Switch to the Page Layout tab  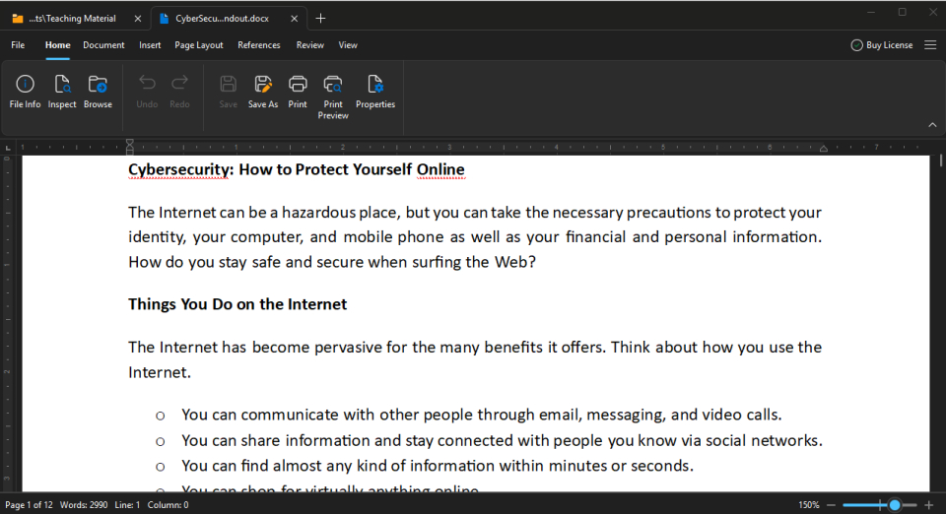[199, 45]
